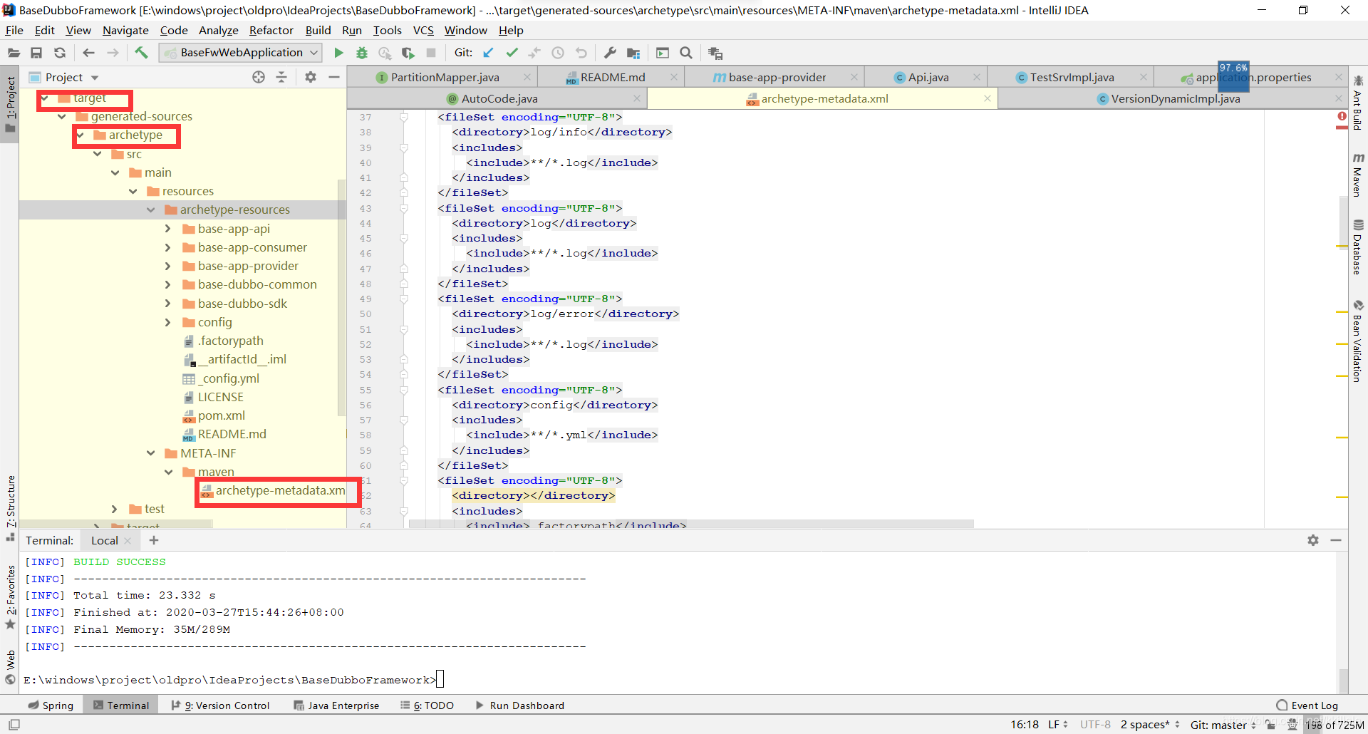Save all files with the floppy icon
Image resolution: width=1368 pixels, height=734 pixels.
click(36, 53)
